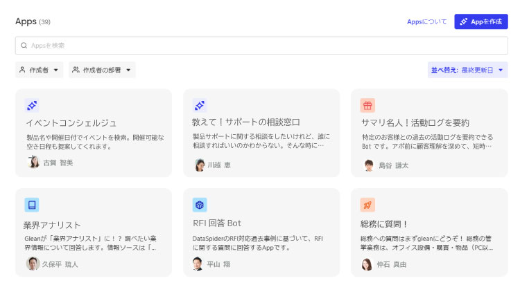Open the 並べ替え: 最終更新日 sort dropdown
This screenshot has height=294, width=520.
pos(467,70)
